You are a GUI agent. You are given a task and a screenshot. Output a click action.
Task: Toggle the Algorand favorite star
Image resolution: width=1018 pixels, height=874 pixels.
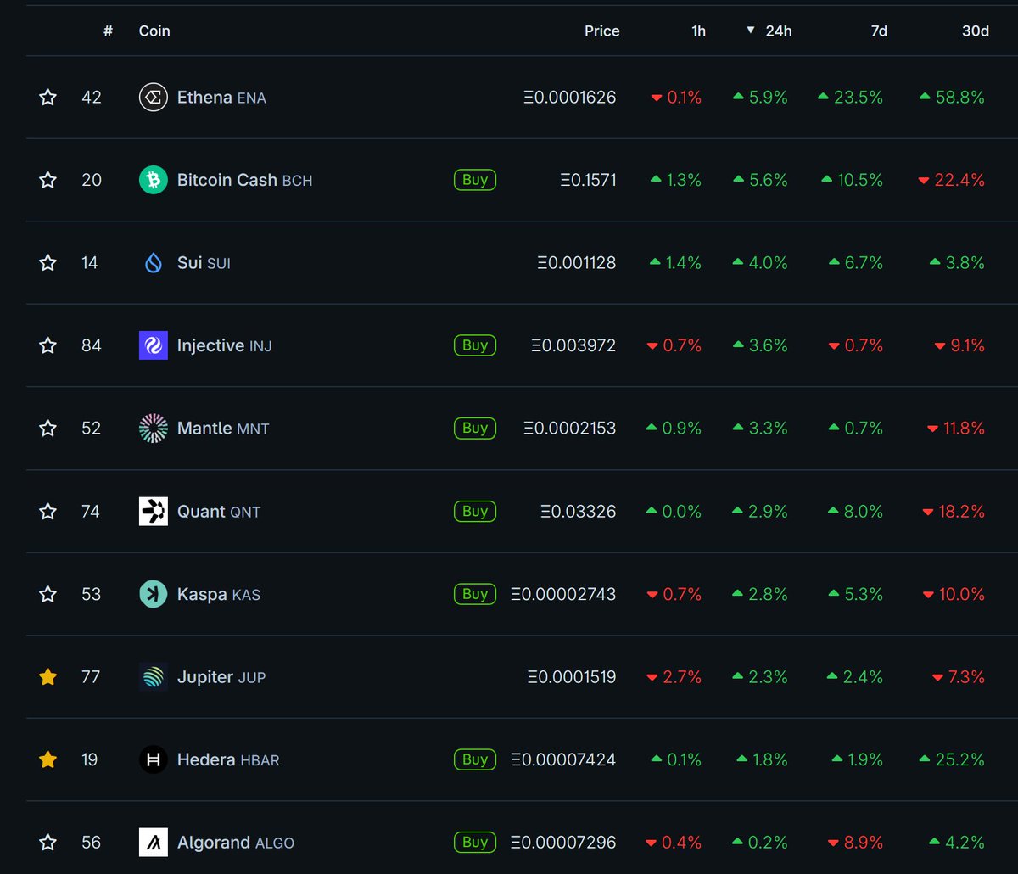(48, 843)
